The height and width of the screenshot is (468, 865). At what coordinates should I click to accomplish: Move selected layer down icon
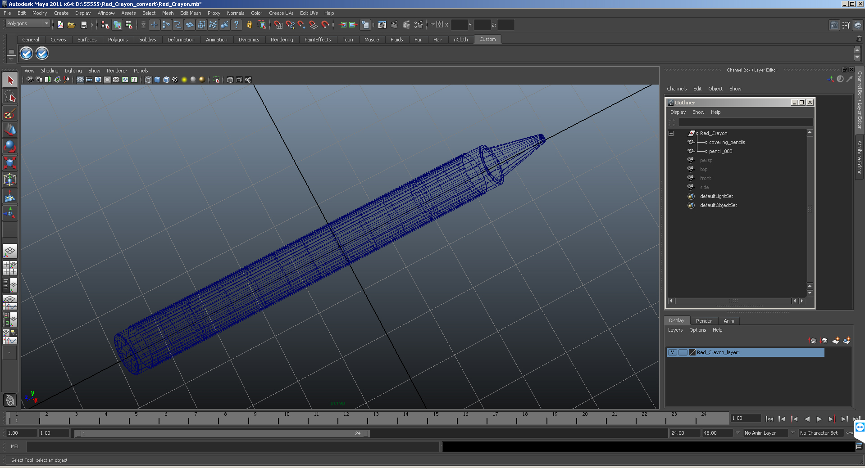point(824,341)
